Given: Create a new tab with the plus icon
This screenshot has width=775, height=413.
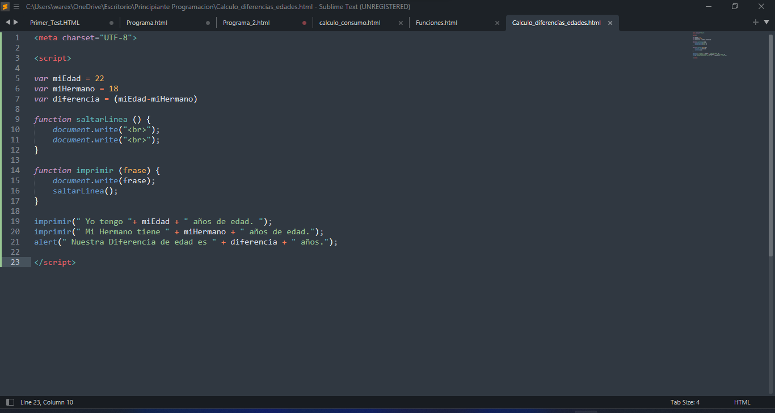Looking at the screenshot, I should [756, 22].
